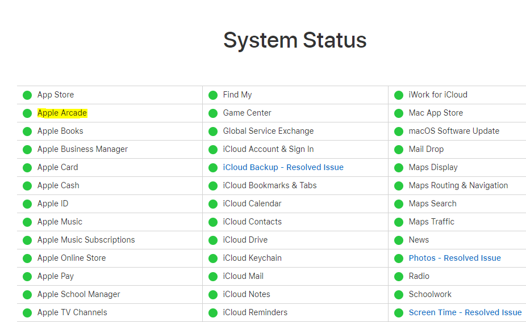This screenshot has height=322, width=526.
Task: Click the green dot beside iCloud Backup
Action: point(213,168)
